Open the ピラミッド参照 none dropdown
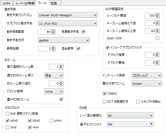 (x=54, y=91)
